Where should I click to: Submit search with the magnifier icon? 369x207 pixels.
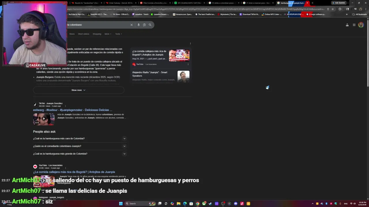150,25
